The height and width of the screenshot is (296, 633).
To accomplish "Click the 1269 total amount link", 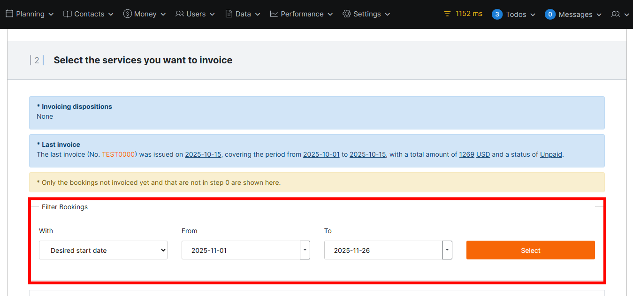I will [466, 154].
